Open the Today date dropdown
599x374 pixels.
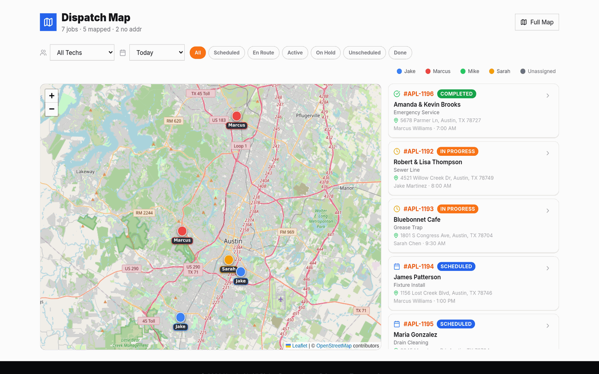(x=157, y=52)
